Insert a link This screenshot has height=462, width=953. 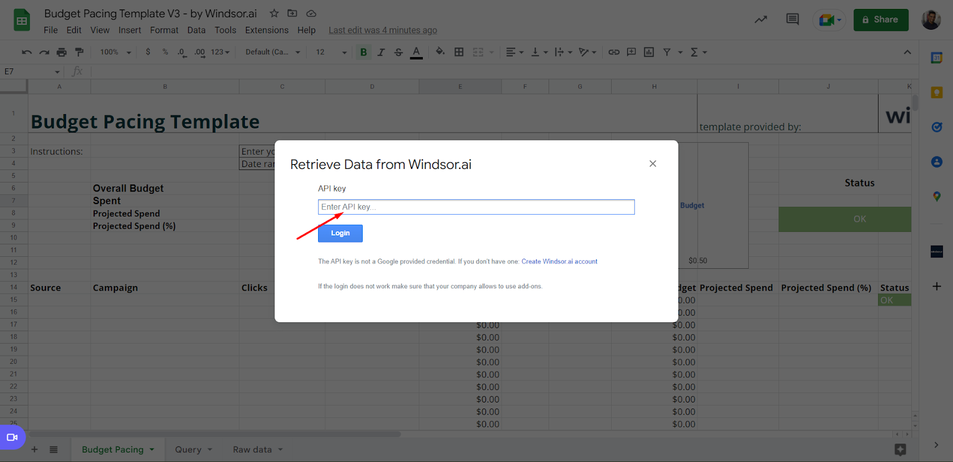(613, 52)
